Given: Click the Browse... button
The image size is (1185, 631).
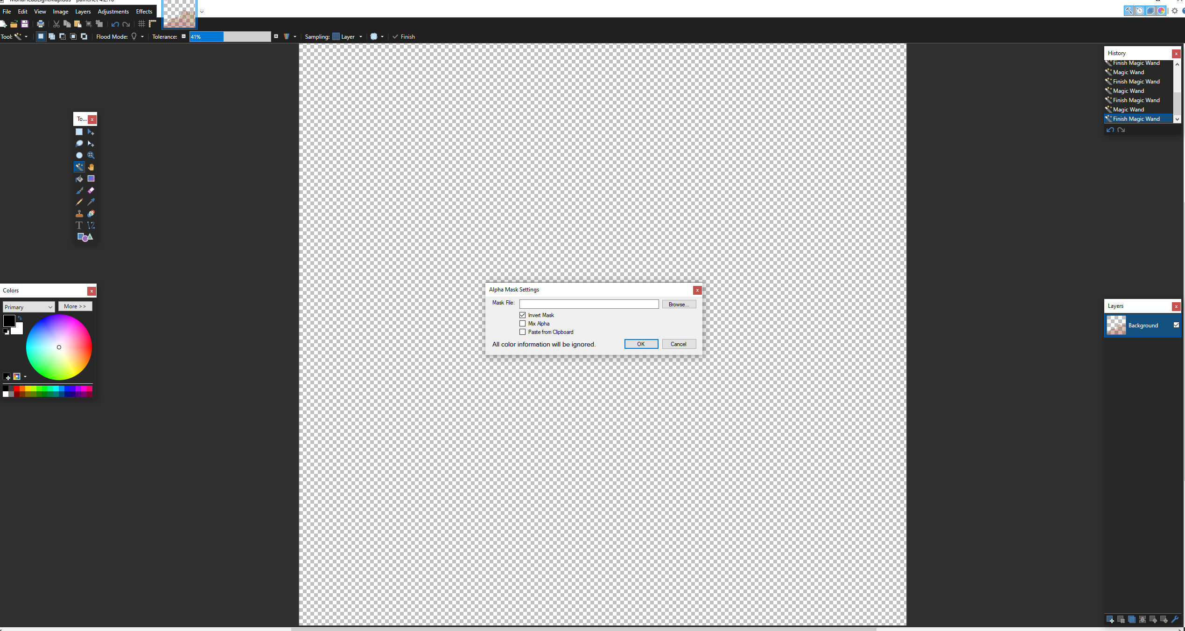Looking at the screenshot, I should click(679, 304).
